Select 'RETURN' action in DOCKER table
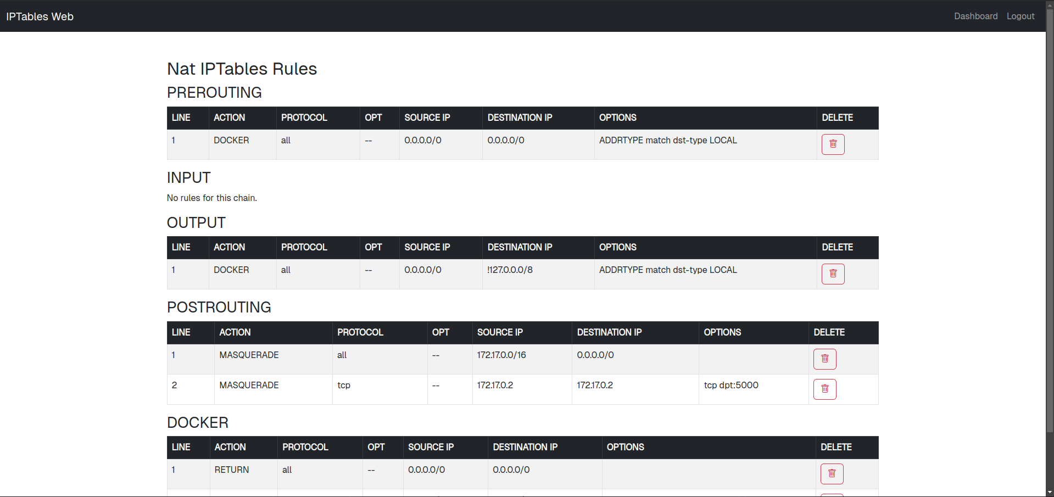1054x497 pixels. (x=243, y=474)
